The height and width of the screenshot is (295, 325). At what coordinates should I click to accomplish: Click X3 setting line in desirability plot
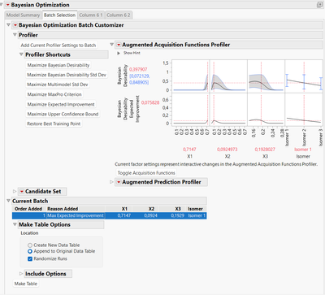[262, 76]
